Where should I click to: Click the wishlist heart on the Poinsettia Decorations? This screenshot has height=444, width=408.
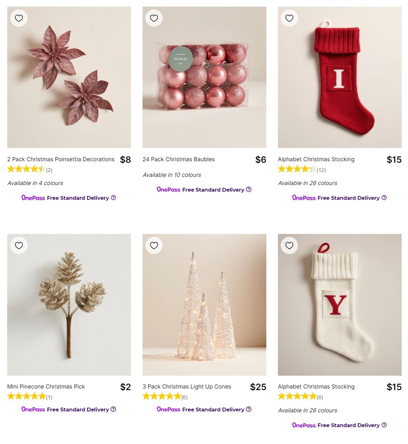tap(19, 18)
